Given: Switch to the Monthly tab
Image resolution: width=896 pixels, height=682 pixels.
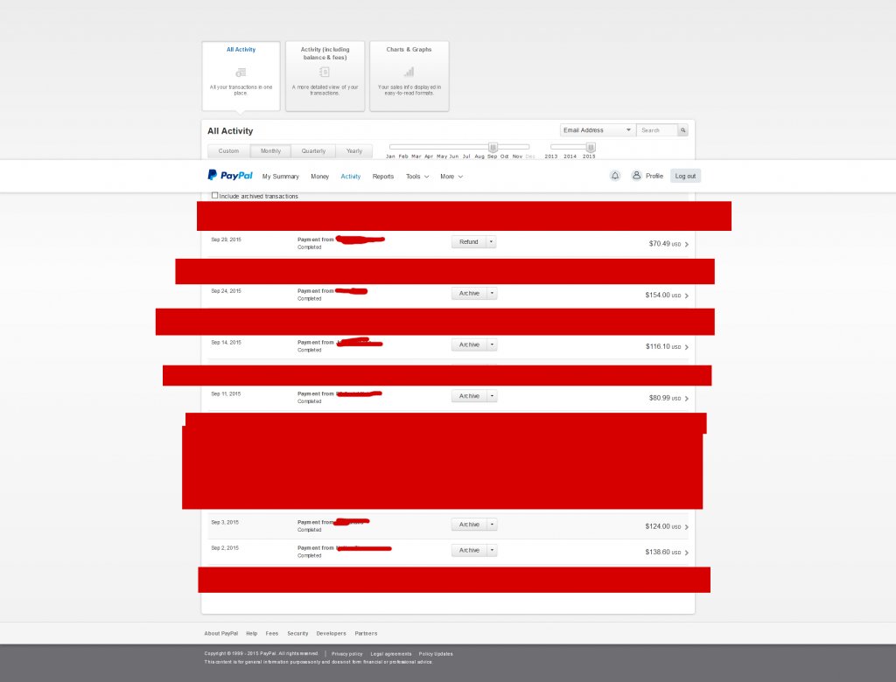Looking at the screenshot, I should (x=271, y=150).
